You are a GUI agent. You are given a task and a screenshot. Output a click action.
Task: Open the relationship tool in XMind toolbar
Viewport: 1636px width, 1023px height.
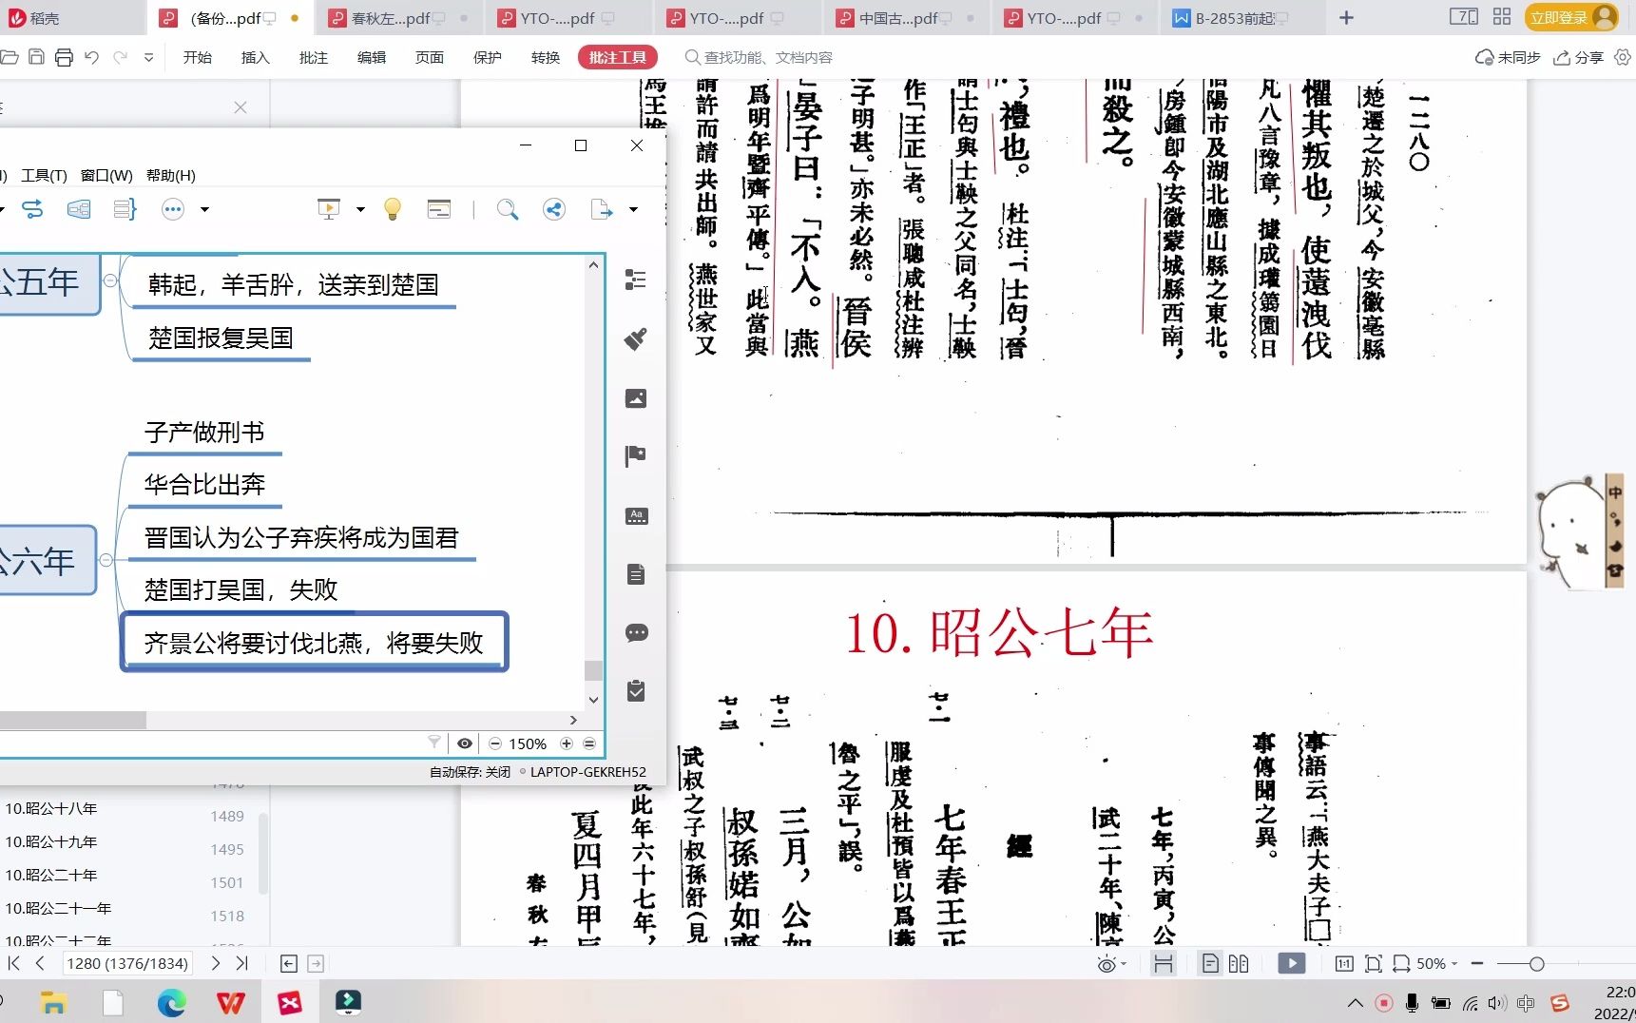[32, 209]
